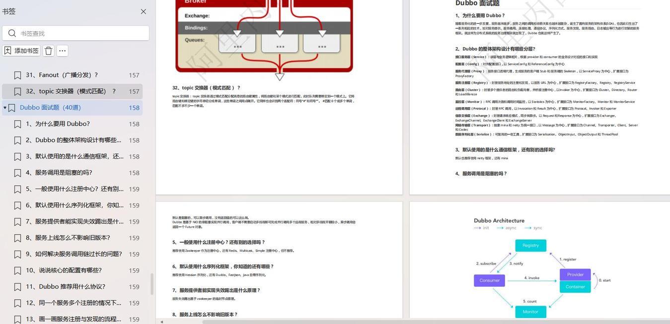Go to bookmark 12、同一个服务多个注册的情况下
This screenshot has width=670, height=324.
coord(72,303)
